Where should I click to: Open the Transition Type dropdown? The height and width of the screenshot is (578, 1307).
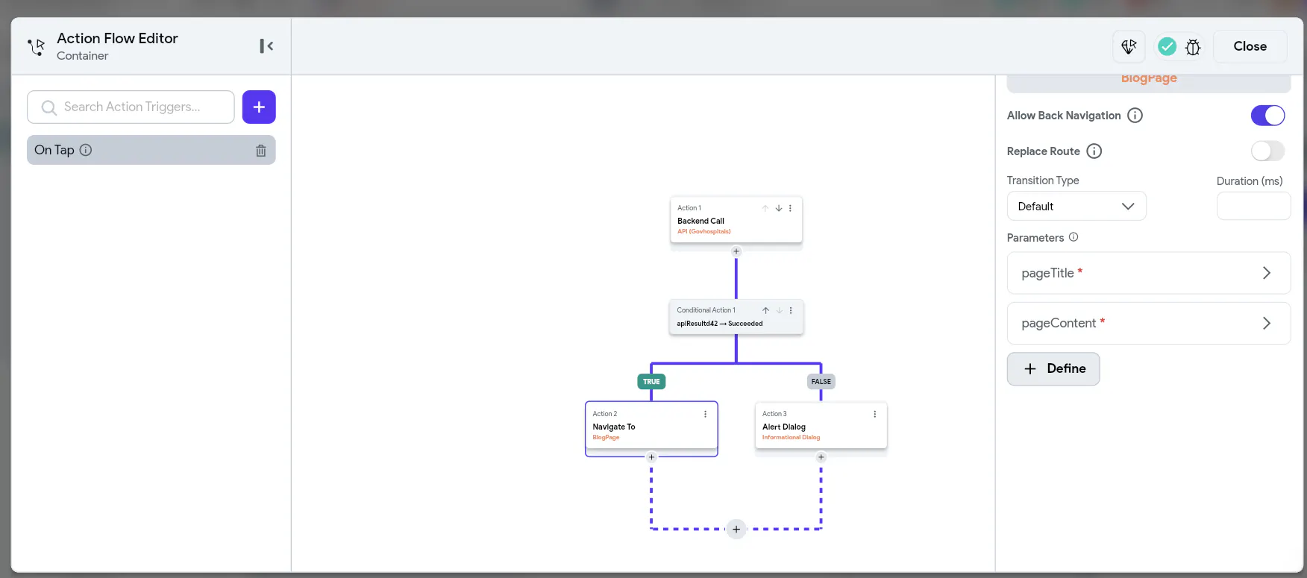coord(1076,207)
